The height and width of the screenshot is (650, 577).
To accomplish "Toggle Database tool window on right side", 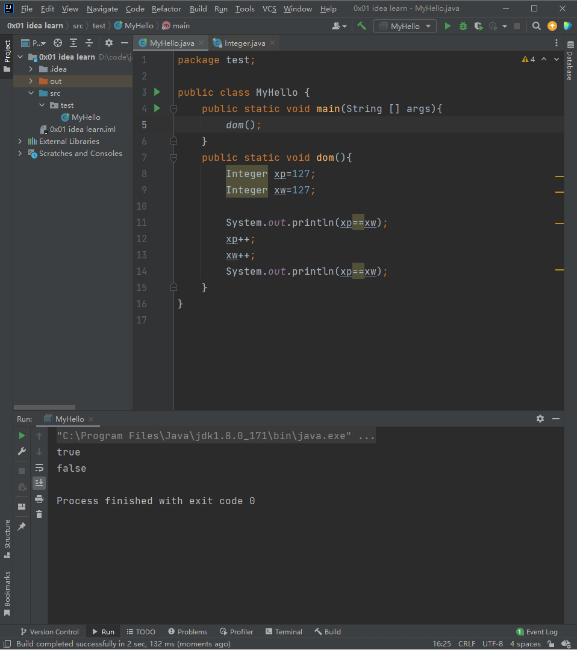I will pyautogui.click(x=570, y=60).
